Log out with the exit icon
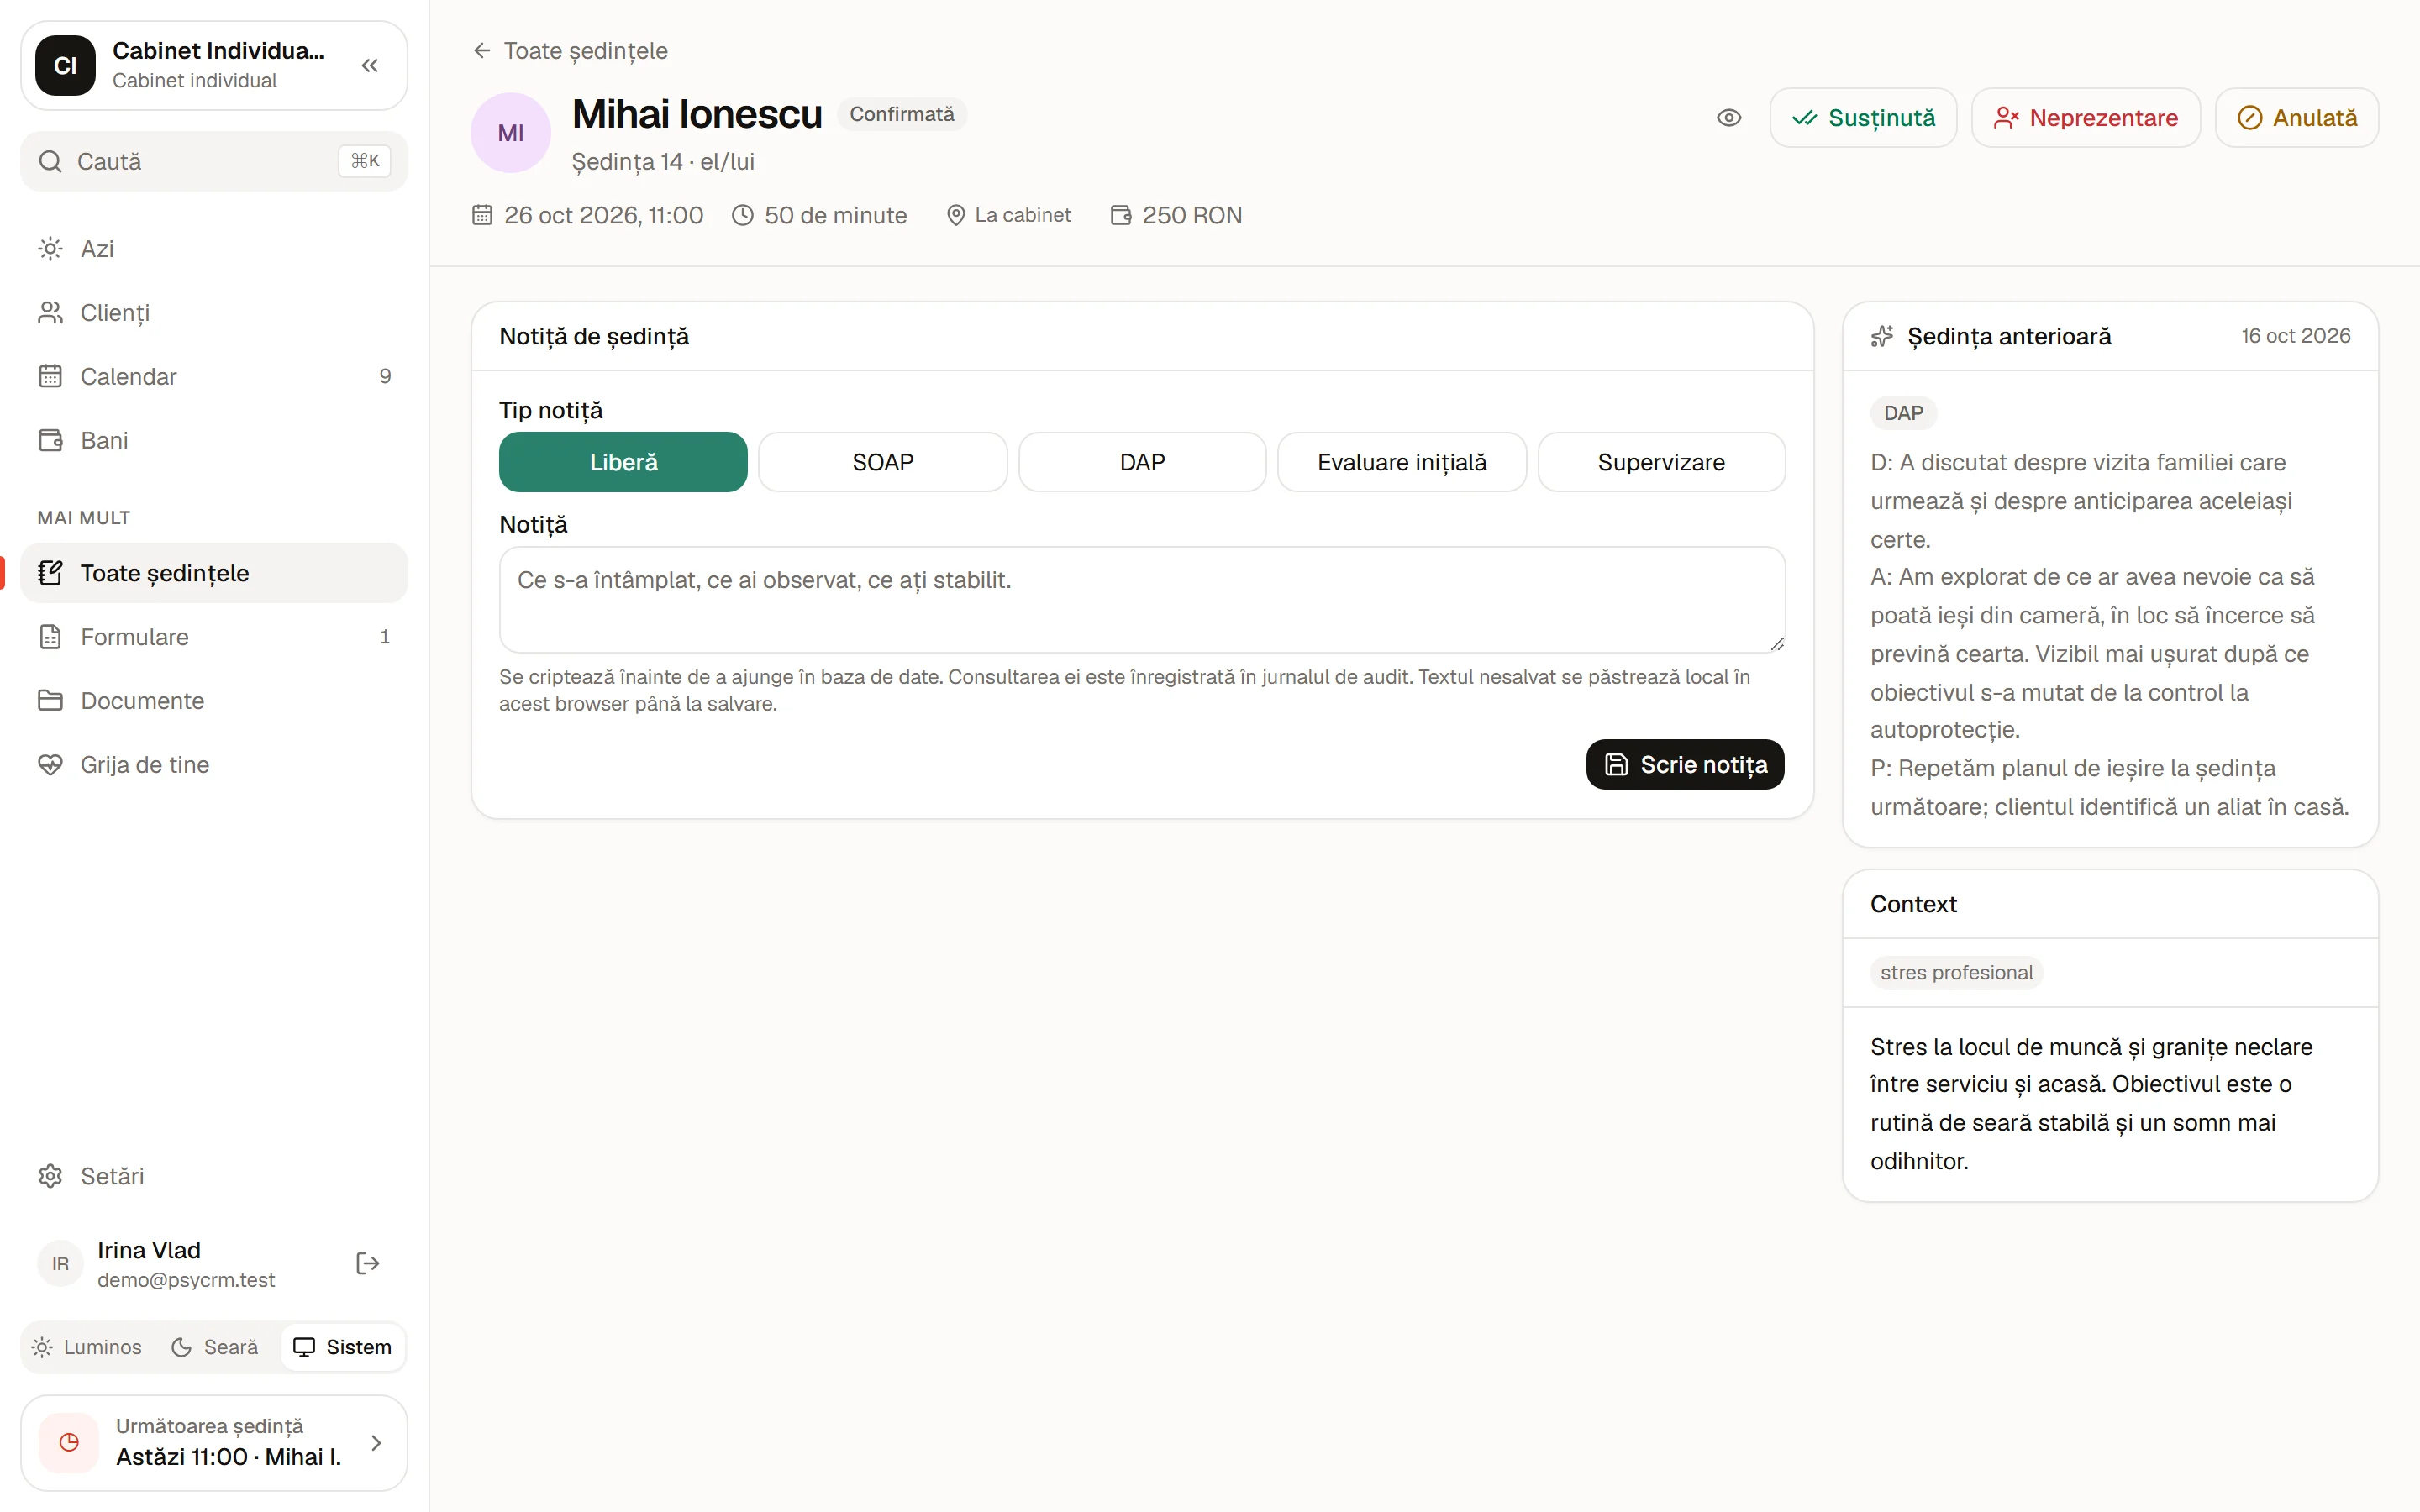The width and height of the screenshot is (2420, 1512). 368,1264
